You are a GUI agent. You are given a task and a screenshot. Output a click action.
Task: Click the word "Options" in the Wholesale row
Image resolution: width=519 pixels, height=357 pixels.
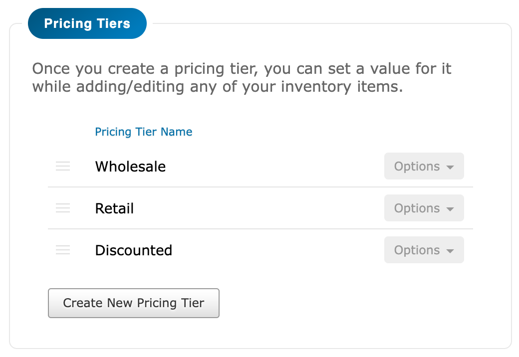pos(417,167)
